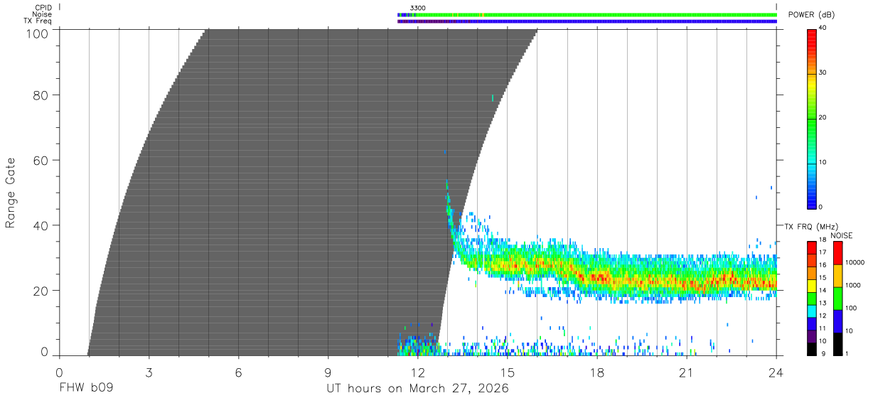Click the UT hour tick label '18'
873x403 pixels.
point(597,372)
